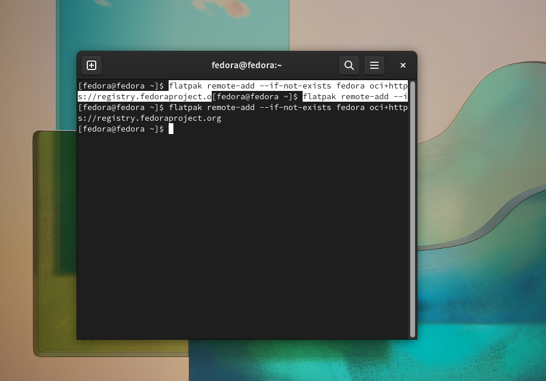Click the cursor at the last prompt

click(171, 129)
